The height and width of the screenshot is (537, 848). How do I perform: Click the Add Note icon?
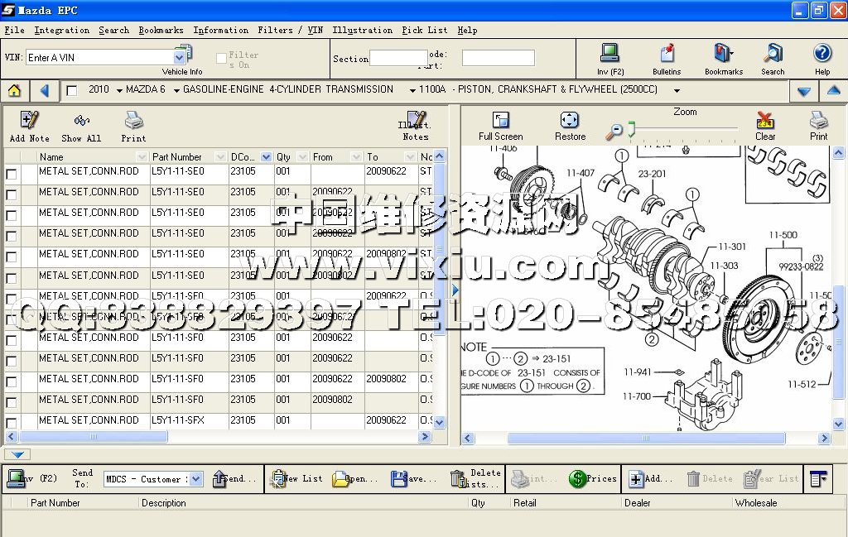pyautogui.click(x=29, y=121)
